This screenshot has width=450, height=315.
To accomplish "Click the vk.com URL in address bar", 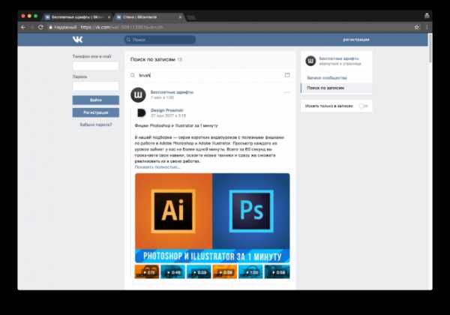I will click(x=122, y=27).
